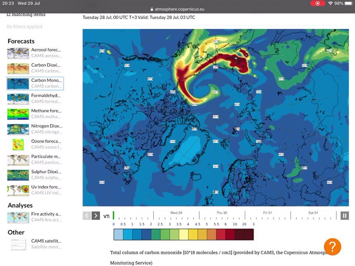355x266 pixels.
Task: Click the 'Fire activity a...' title link
Action: pyautogui.click(x=46, y=214)
